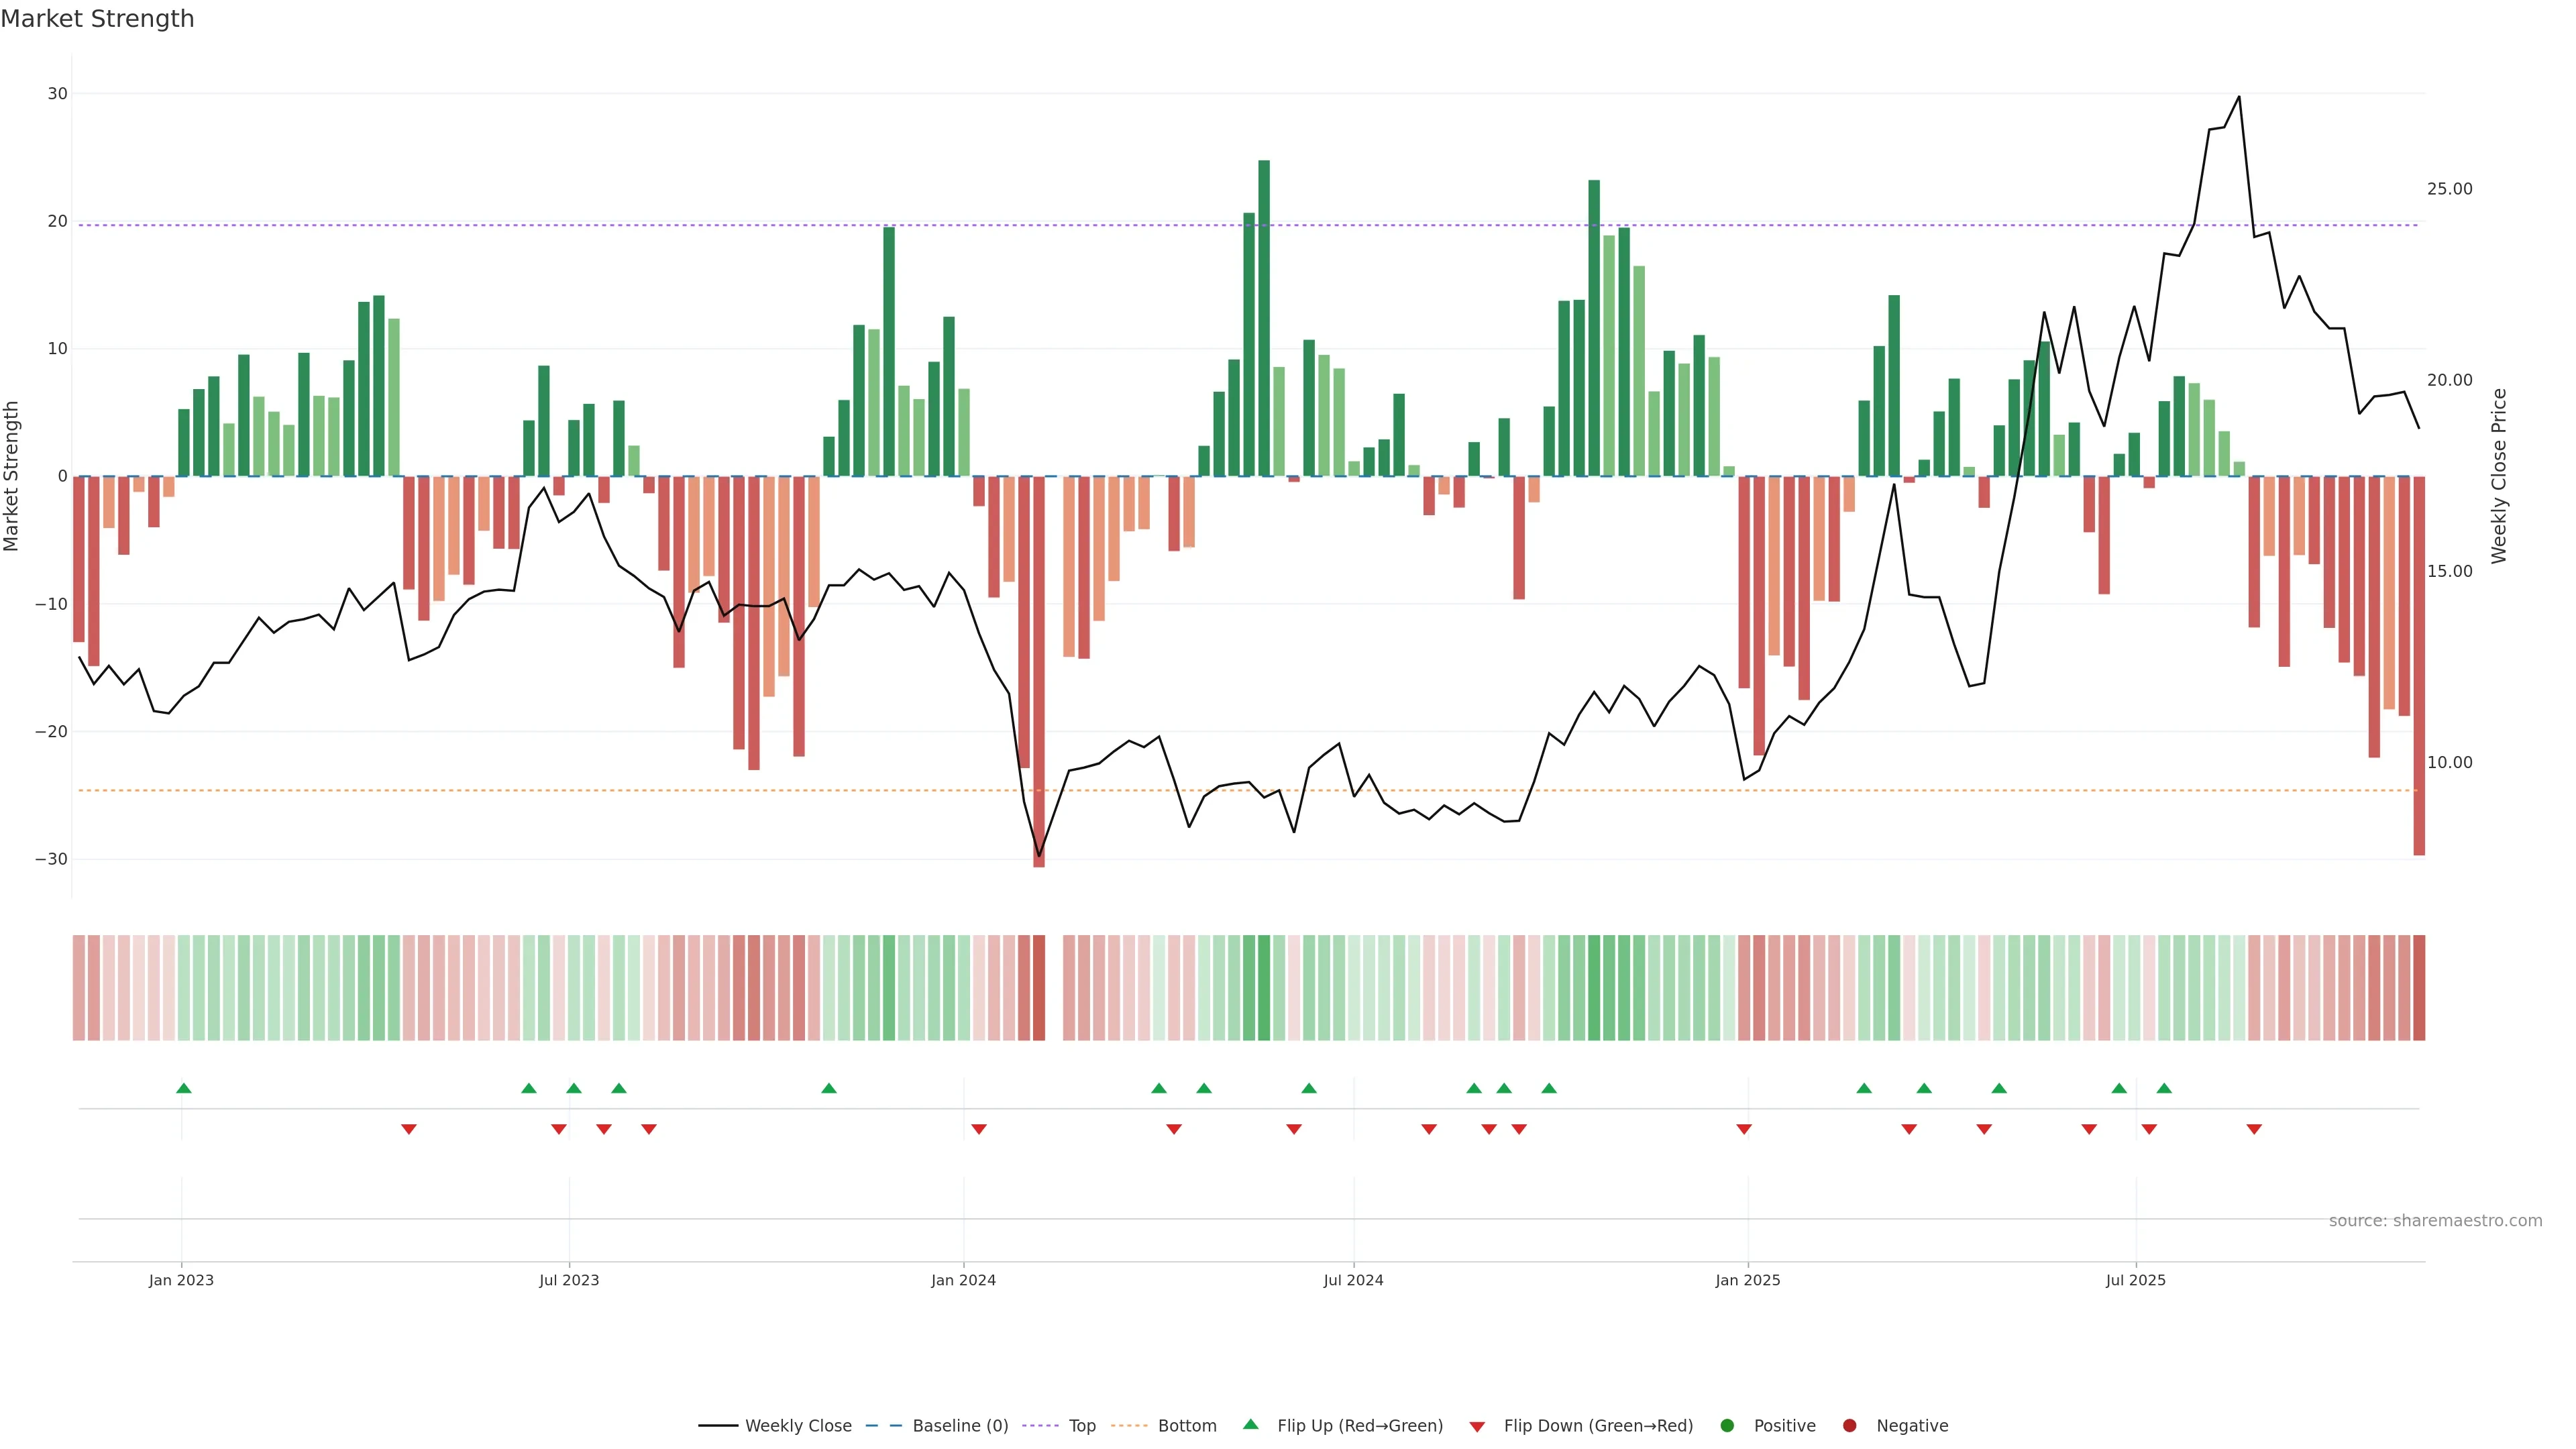
Task: Click the tallest green bar near 25
Action: click(1264, 318)
